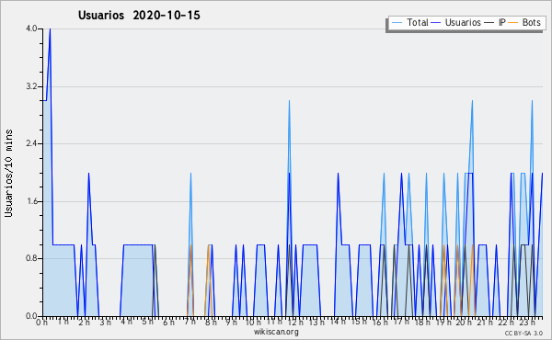Click the '0 h' x-axis label
This screenshot has height=340, width=552.
(41, 323)
